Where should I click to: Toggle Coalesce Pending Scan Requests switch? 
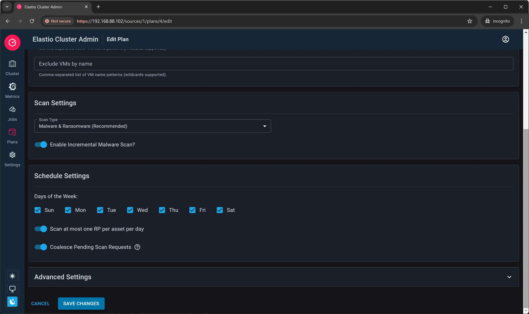(x=41, y=247)
